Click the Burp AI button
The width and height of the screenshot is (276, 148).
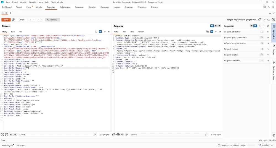[52, 20]
